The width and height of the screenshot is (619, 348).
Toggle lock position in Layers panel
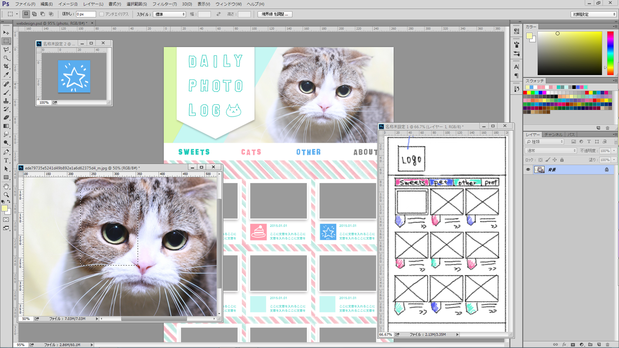coord(555,160)
